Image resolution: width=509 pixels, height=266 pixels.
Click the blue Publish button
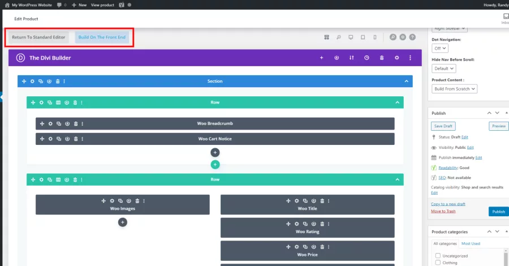point(499,212)
